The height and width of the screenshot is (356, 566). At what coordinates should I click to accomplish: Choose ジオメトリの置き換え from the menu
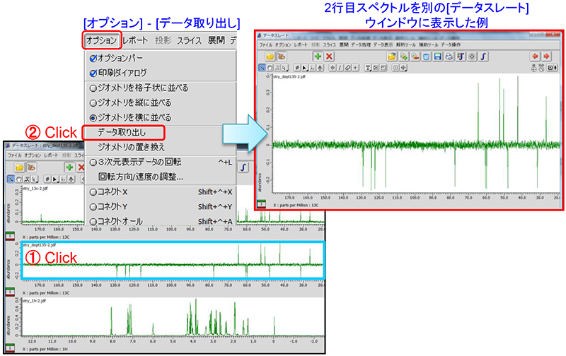[129, 147]
